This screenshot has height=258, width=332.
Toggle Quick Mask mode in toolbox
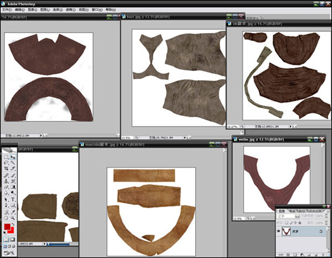click(13, 240)
